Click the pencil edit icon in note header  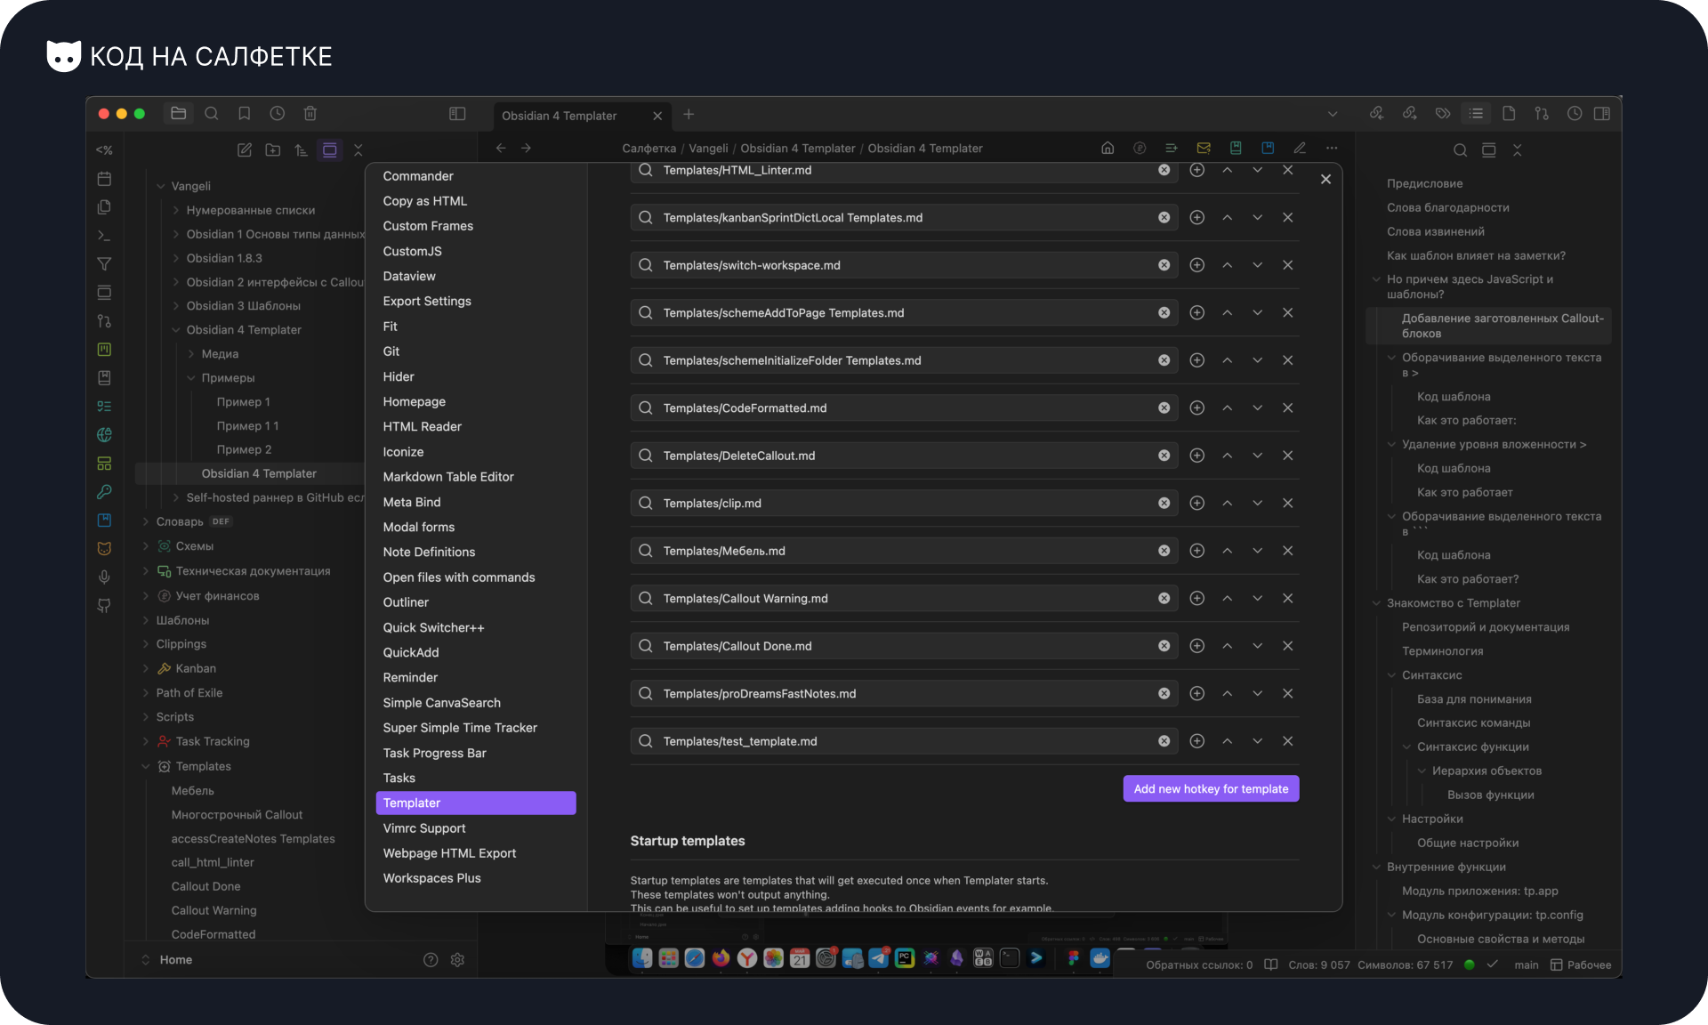[1300, 149]
